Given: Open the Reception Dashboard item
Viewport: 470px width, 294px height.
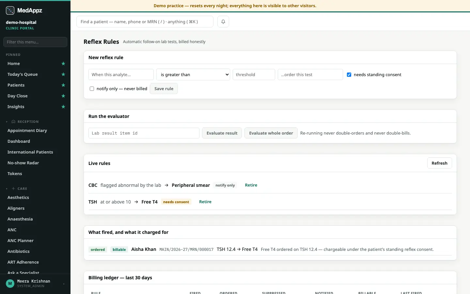Looking at the screenshot, I should pyautogui.click(x=19, y=141).
